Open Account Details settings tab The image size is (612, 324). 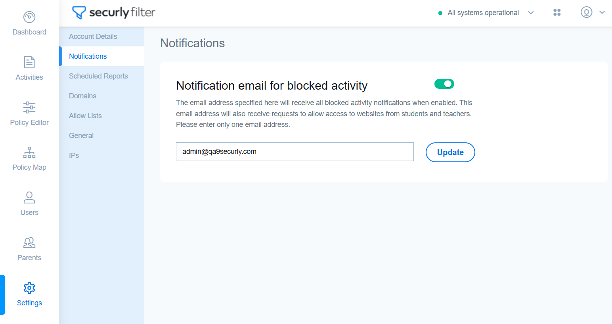click(93, 36)
